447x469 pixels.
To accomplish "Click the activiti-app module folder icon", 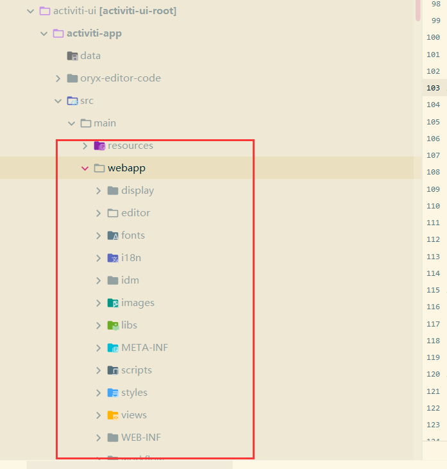I will point(58,33).
